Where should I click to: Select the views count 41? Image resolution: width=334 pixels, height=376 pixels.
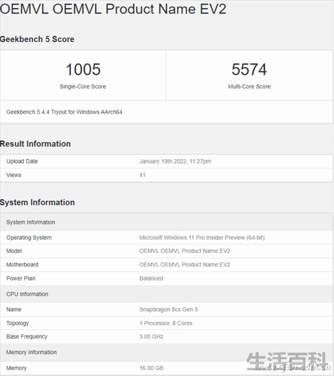pyautogui.click(x=143, y=175)
